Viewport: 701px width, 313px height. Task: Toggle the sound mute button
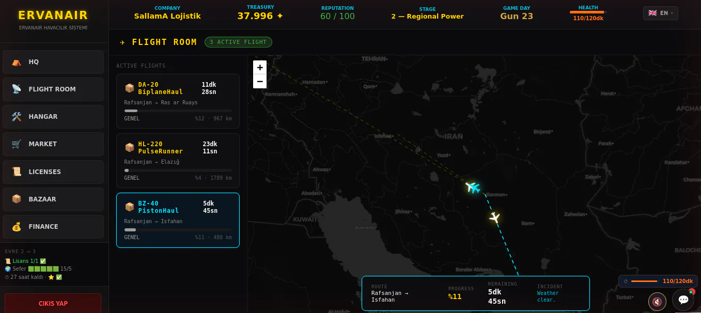657,302
